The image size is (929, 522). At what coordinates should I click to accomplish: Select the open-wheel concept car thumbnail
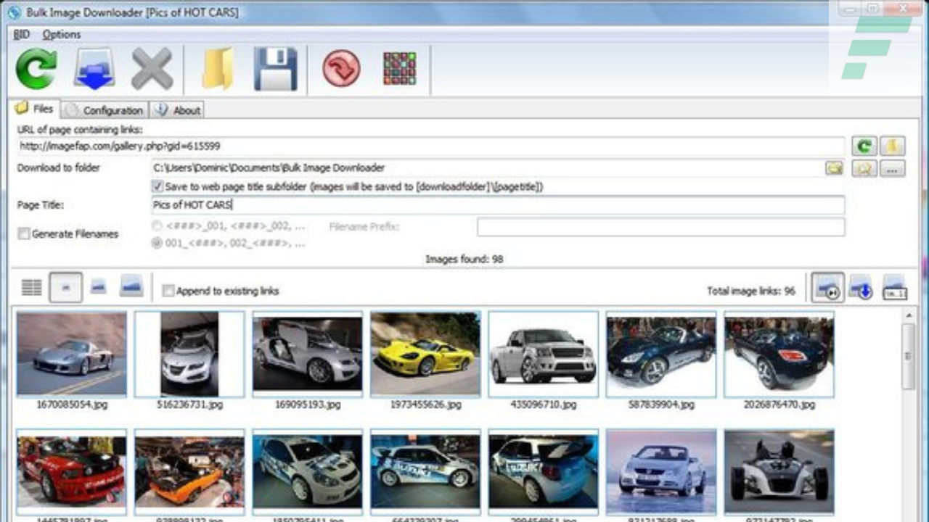pos(779,471)
